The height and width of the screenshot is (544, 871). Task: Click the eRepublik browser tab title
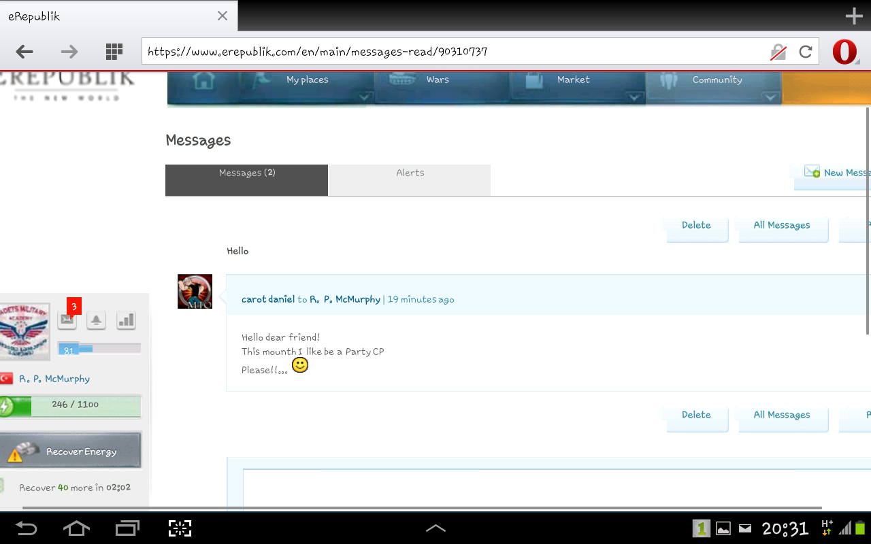[x=34, y=16]
